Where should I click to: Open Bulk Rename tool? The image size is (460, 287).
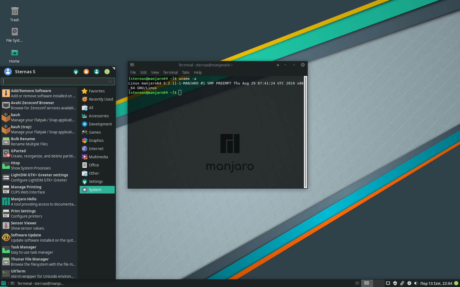tap(39, 141)
